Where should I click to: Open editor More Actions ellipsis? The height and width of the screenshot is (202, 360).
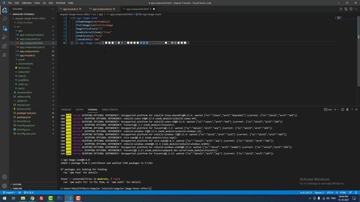[x=356, y=9]
